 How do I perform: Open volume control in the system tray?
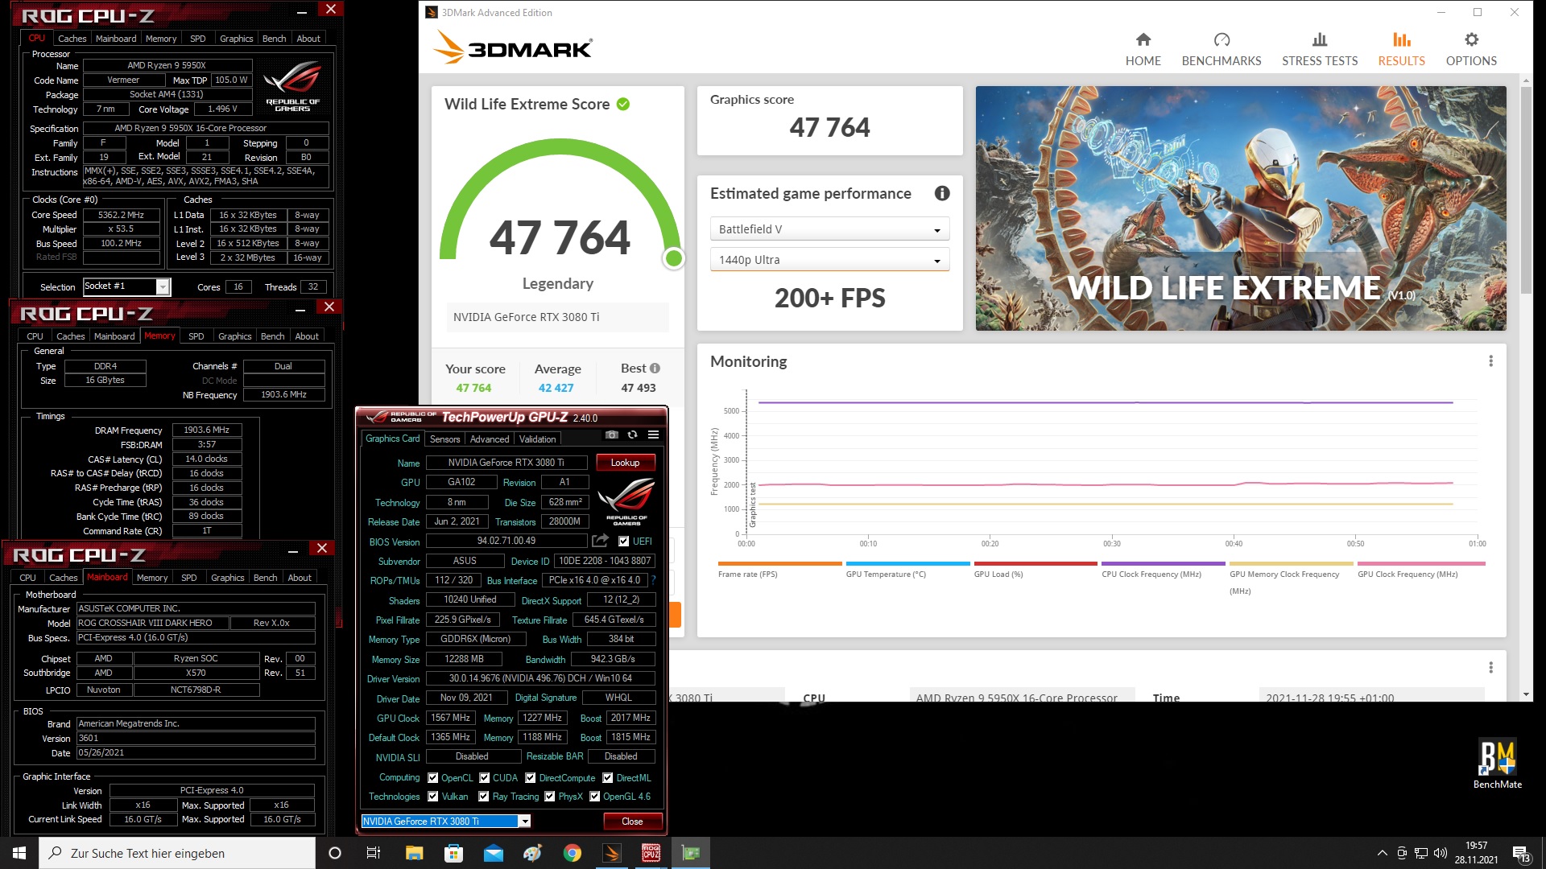pyautogui.click(x=1441, y=853)
